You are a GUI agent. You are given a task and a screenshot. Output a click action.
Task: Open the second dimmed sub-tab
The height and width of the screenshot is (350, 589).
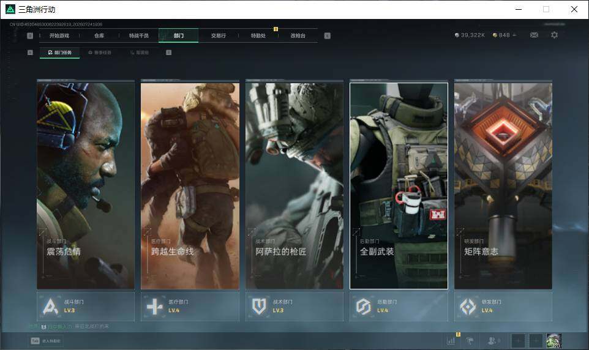coord(100,53)
